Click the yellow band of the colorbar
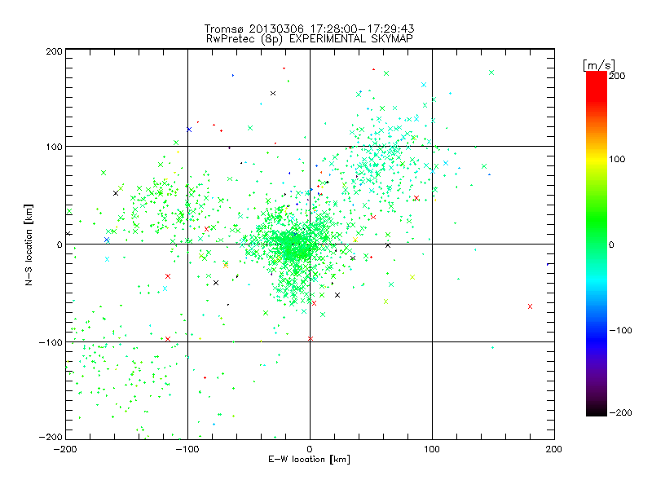 (597, 159)
